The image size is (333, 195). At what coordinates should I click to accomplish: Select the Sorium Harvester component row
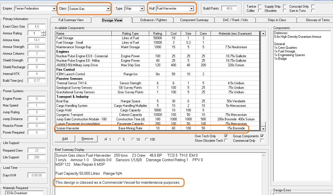[x=157, y=128]
